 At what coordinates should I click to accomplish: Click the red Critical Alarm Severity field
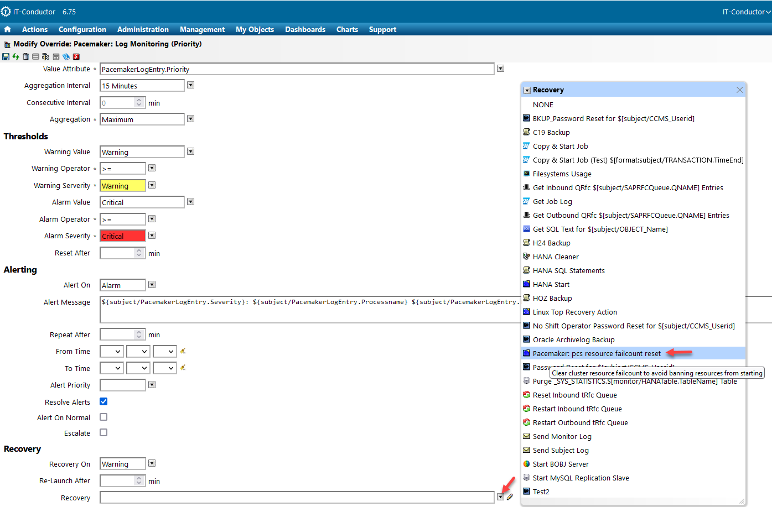click(122, 236)
